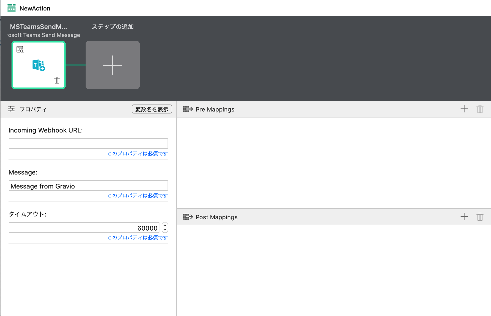Viewport: 491px width, 316px height.
Task: Click the タイムアウト value field
Action: click(84, 228)
